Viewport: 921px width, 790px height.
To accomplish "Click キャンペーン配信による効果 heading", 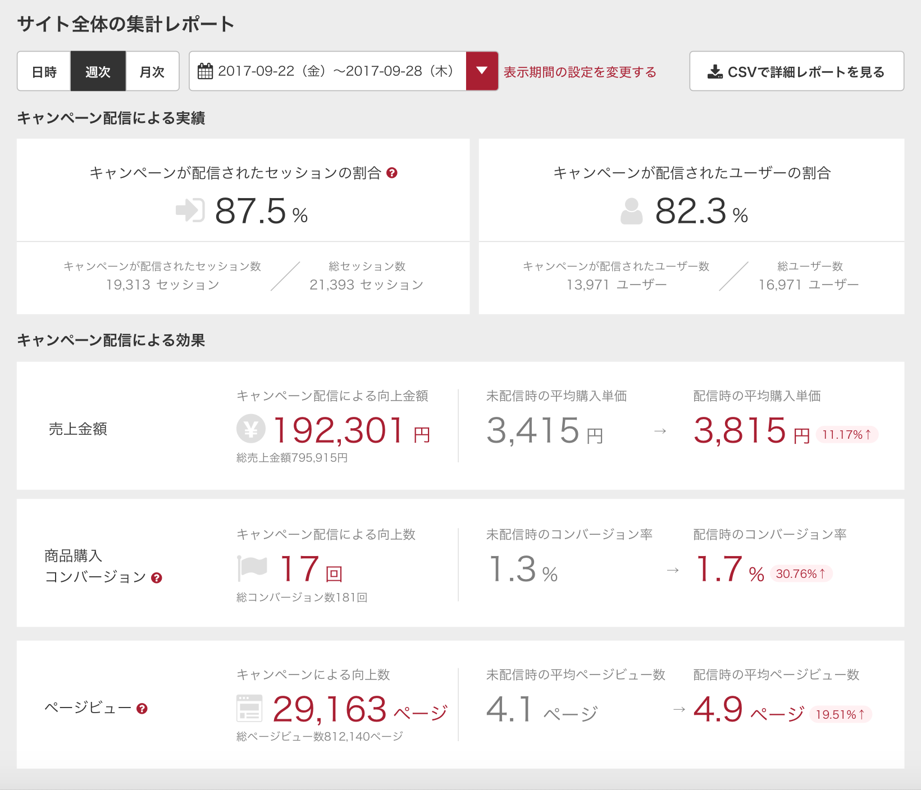I will pos(111,340).
